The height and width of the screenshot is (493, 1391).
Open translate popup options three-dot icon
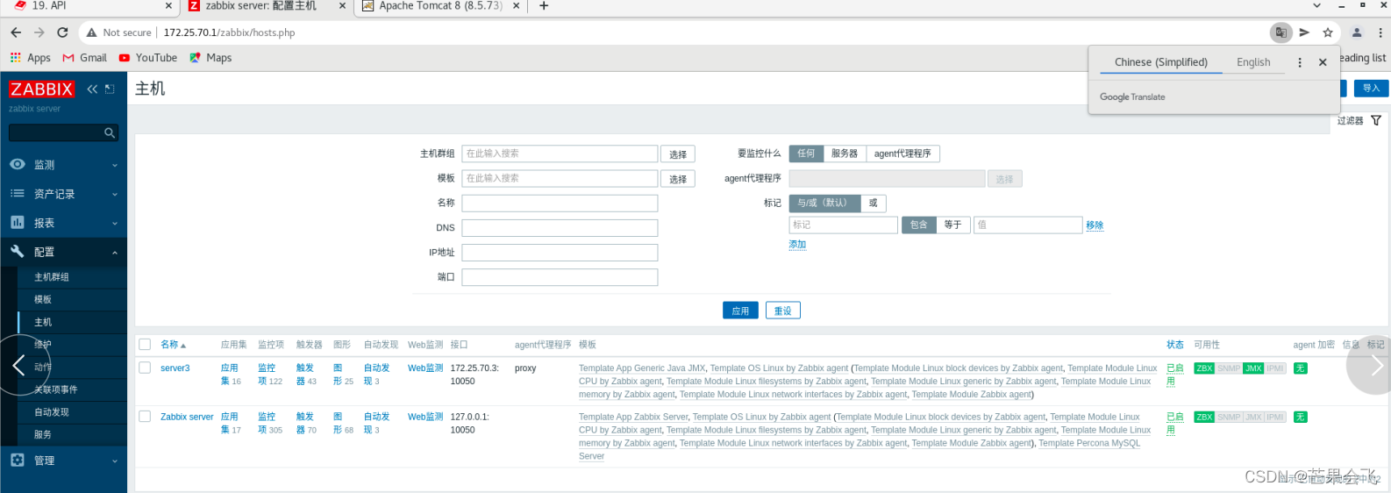pyautogui.click(x=1300, y=62)
